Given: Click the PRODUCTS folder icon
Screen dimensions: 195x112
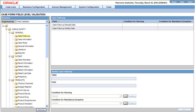Looking at the screenshot, I should [x=13, y=80].
